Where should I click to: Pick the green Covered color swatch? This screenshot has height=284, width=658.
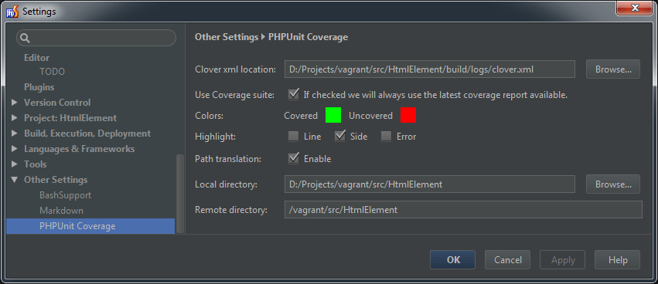pyautogui.click(x=333, y=115)
